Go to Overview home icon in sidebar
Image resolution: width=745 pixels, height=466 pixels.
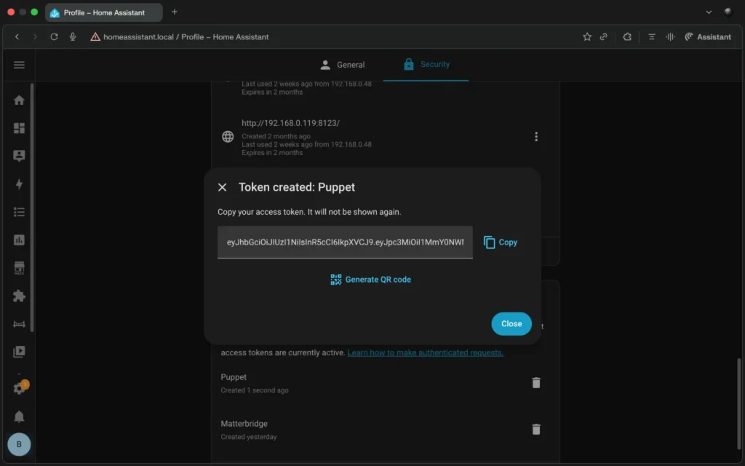[x=19, y=100]
